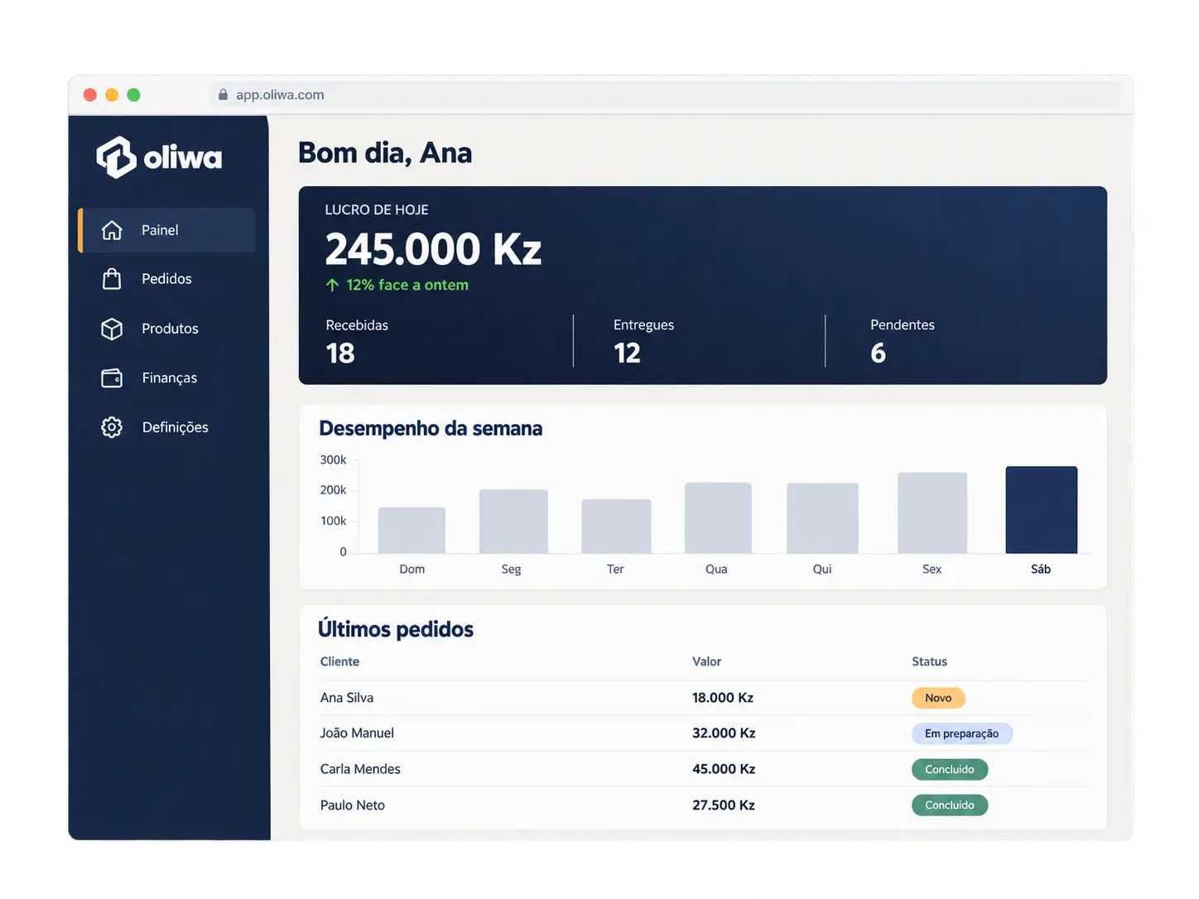Open the Paulo Neto order row
Screen dimensions: 1199x899
(x=703, y=805)
